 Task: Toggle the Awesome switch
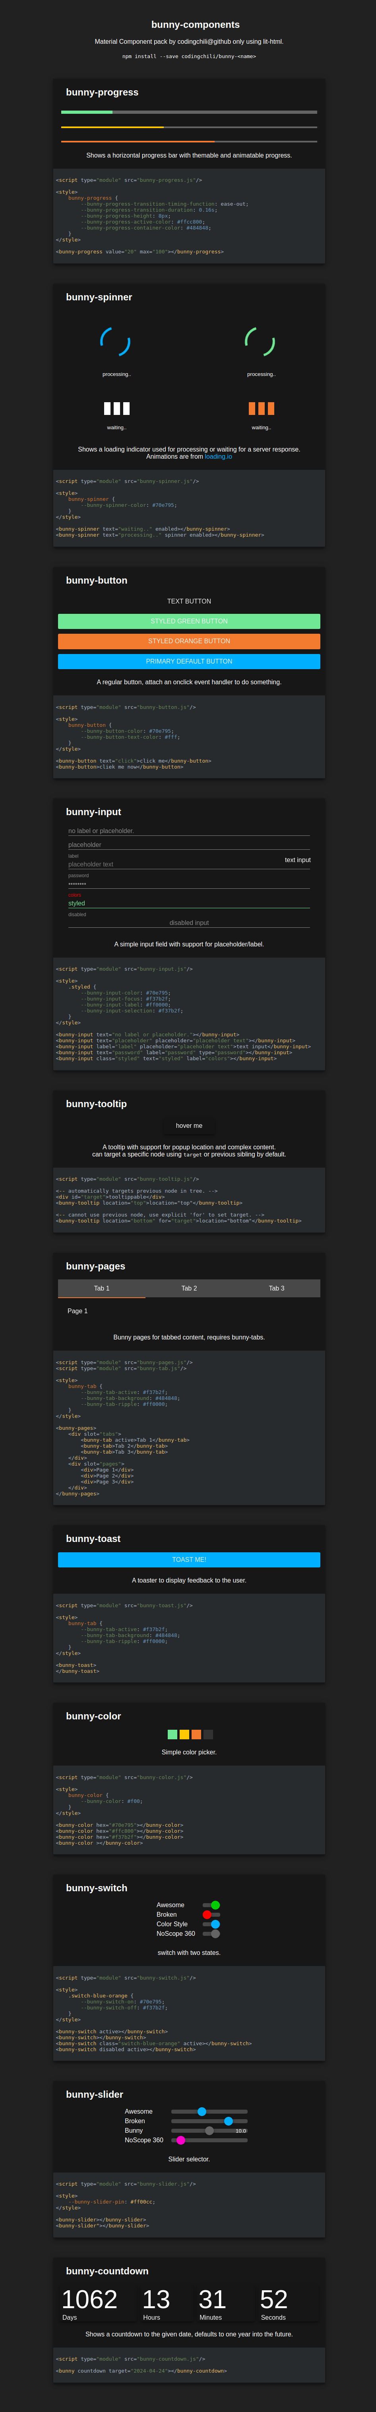point(211,1906)
